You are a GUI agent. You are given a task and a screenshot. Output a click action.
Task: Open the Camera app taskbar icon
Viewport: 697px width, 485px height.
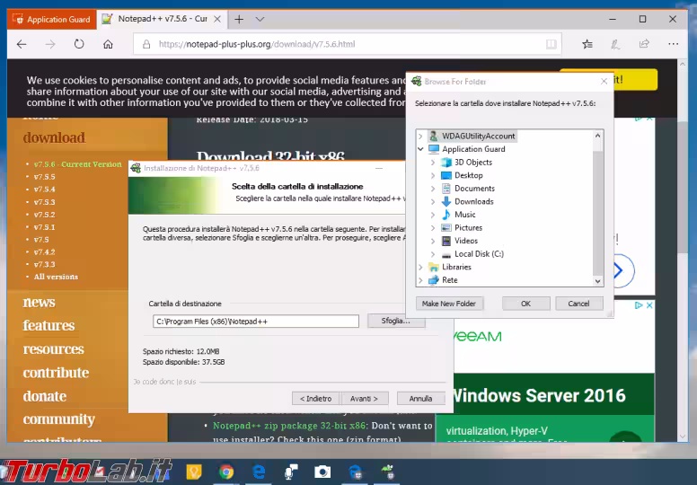tap(322, 471)
